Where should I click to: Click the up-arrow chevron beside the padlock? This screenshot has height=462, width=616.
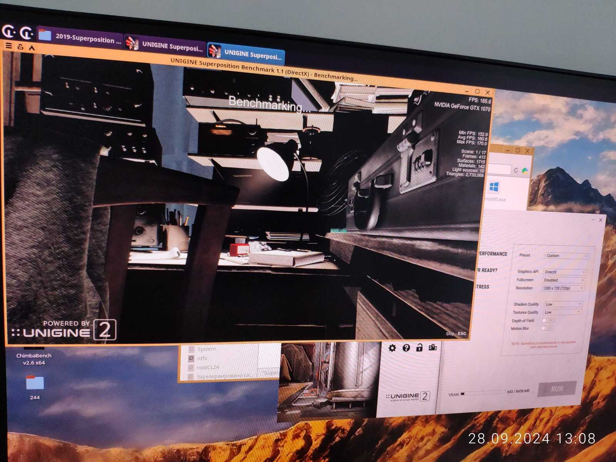(x=32, y=48)
